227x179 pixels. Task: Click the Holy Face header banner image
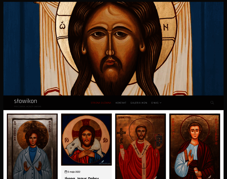(113, 49)
